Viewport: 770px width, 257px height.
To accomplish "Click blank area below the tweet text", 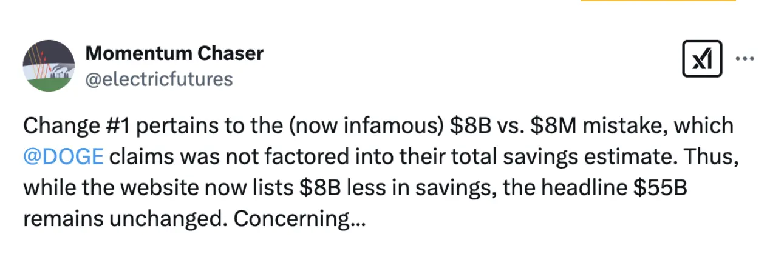I will [x=385, y=245].
